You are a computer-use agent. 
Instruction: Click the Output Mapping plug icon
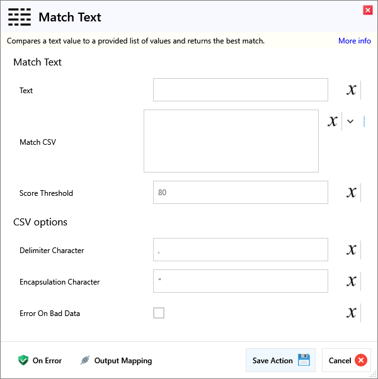point(85,360)
